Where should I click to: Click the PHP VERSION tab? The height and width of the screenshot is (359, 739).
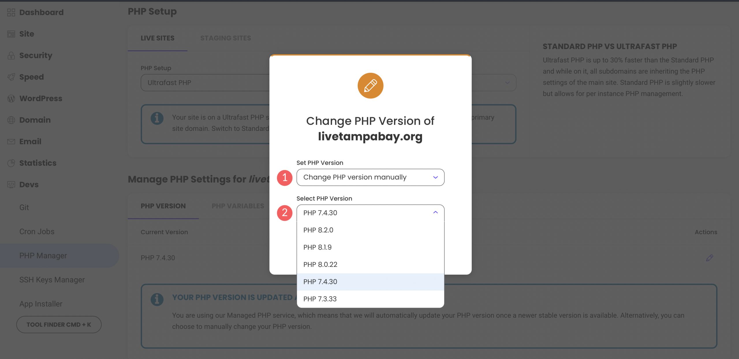click(x=163, y=206)
